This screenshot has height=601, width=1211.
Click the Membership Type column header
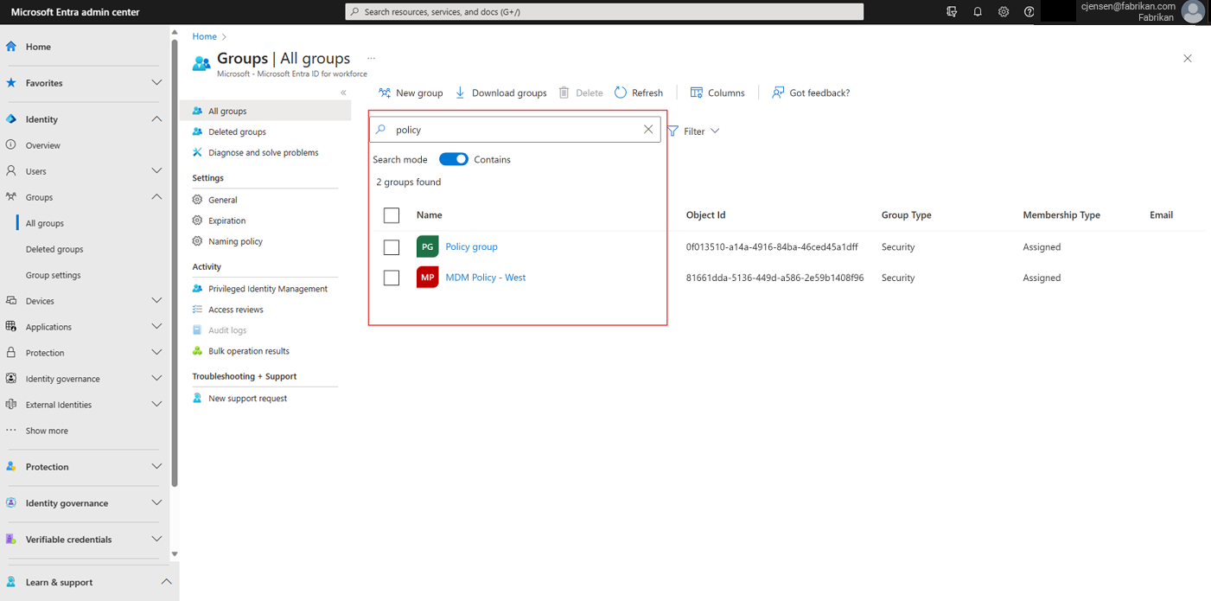point(1061,215)
